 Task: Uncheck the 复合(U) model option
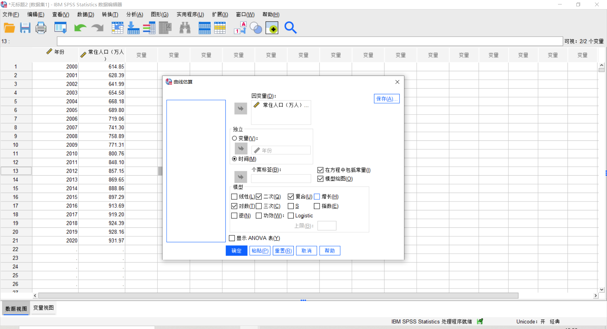(x=291, y=197)
